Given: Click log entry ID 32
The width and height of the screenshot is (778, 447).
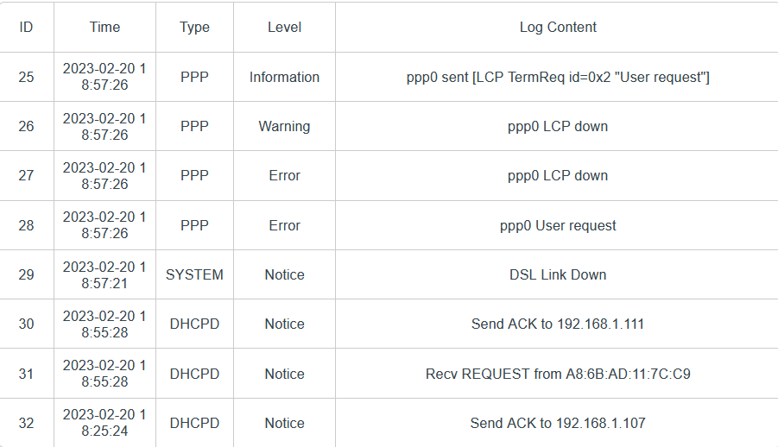Looking at the screenshot, I should pyautogui.click(x=26, y=423).
